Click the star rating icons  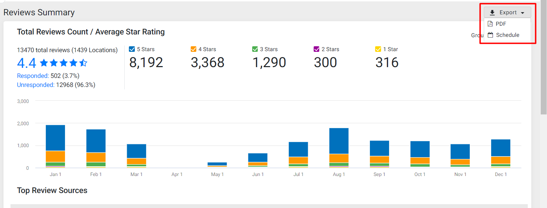[x=64, y=63]
